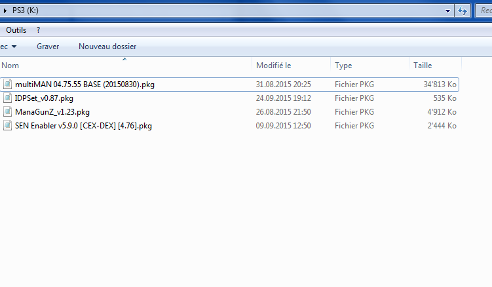The image size is (492, 287).
Task: Click the refresh icon beside the address bar
Action: [x=463, y=11]
